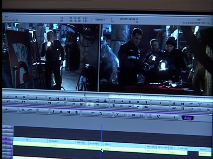Click the Splice-In arrow icon between the monitors
The image size is (213, 159).
click(97, 100)
